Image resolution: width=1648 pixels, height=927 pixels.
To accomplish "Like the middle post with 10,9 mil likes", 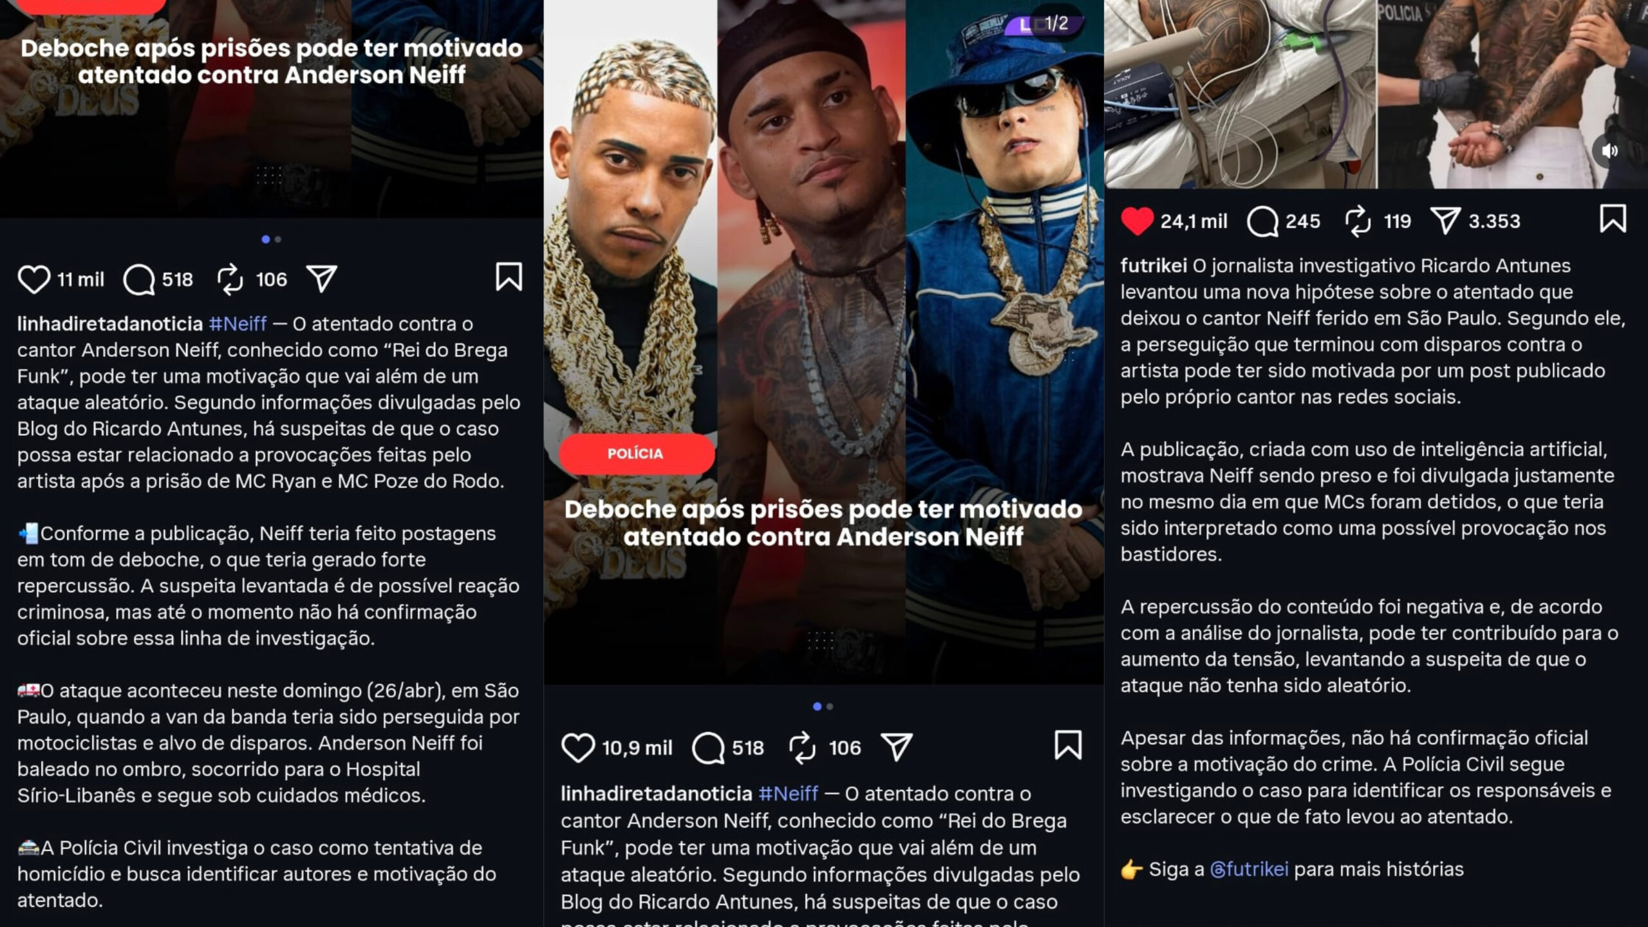I will (577, 747).
